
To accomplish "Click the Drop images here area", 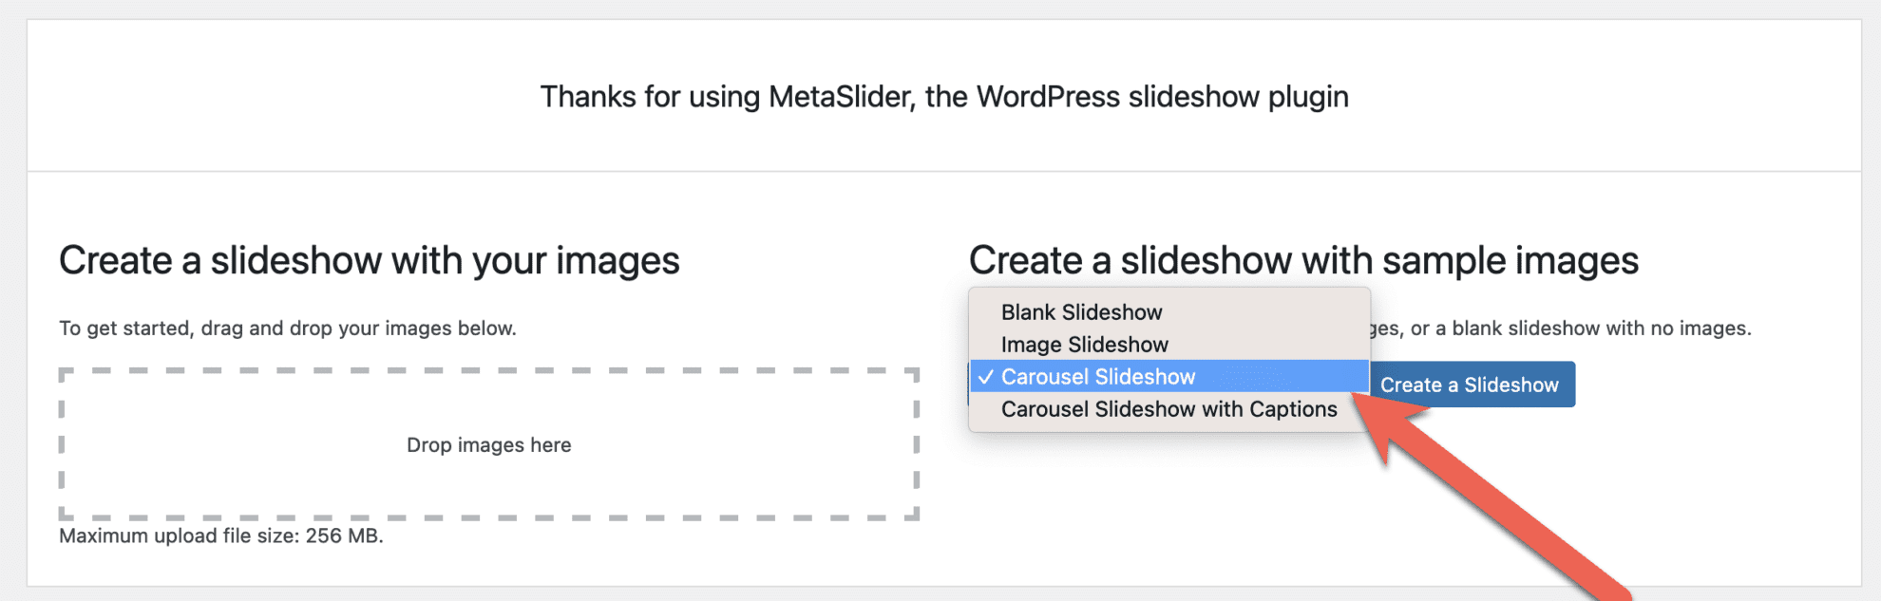I will click(488, 444).
